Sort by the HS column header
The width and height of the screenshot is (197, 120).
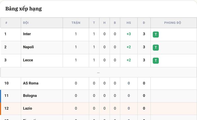pyautogui.click(x=129, y=23)
